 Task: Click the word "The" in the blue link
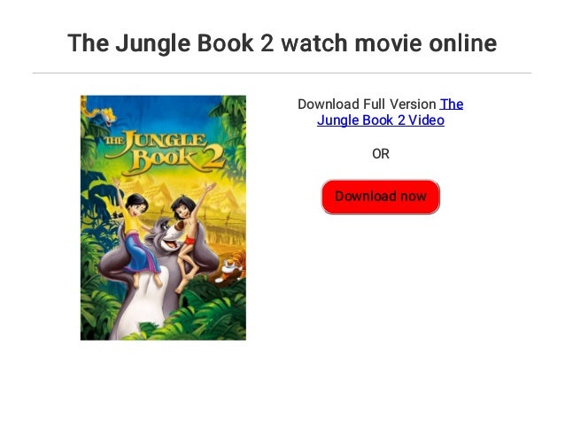click(452, 104)
